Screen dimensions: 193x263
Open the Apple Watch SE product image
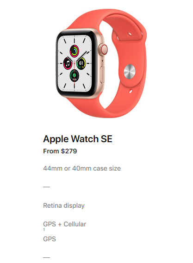(101, 63)
